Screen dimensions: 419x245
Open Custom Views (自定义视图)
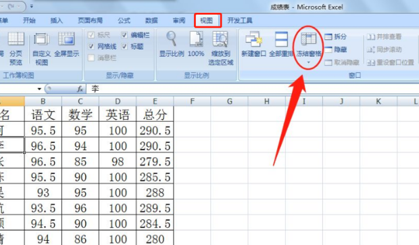[41, 48]
